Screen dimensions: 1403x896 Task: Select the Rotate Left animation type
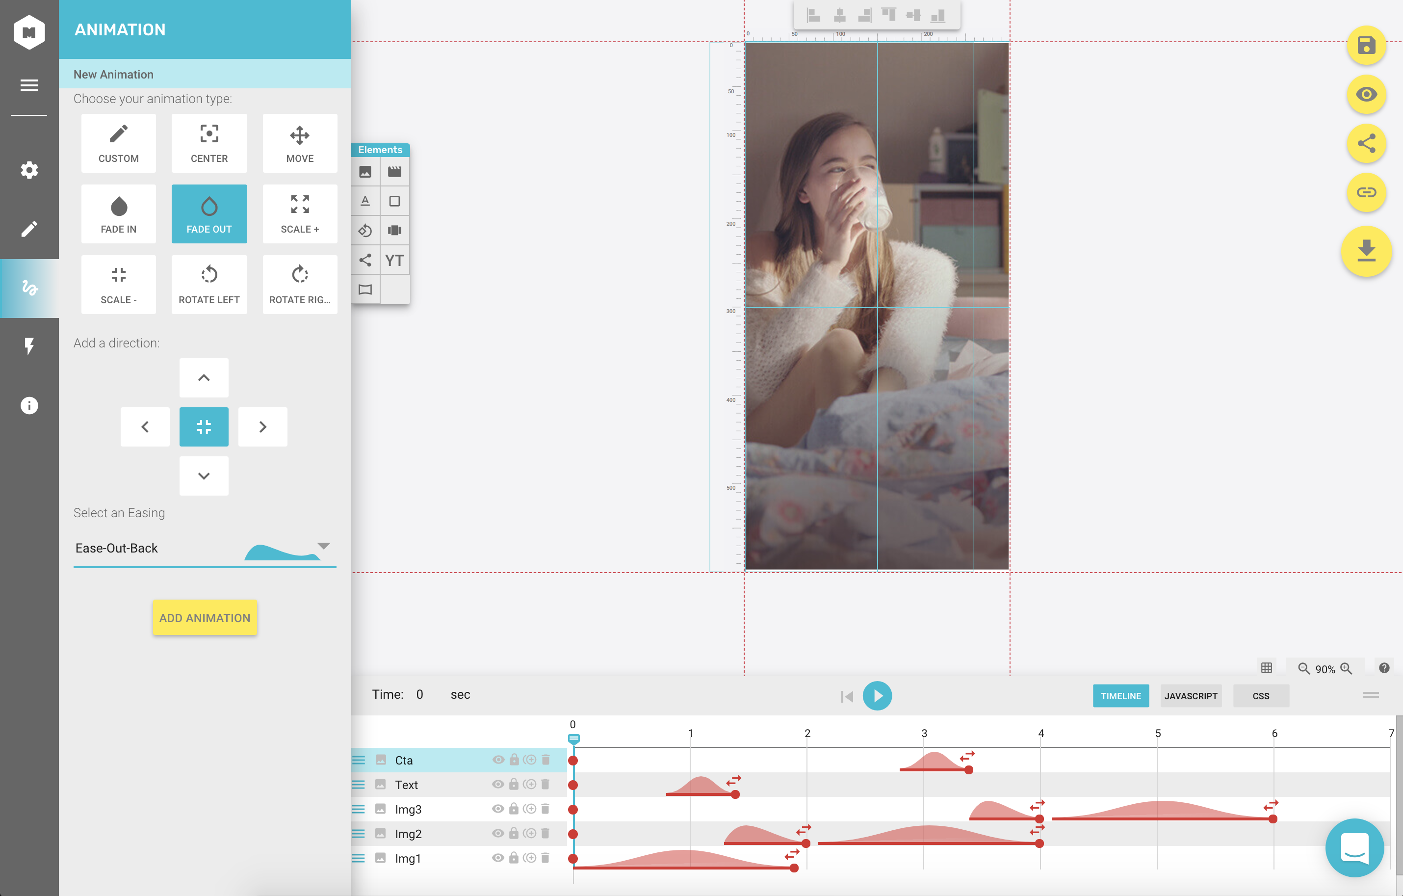pyautogui.click(x=208, y=285)
